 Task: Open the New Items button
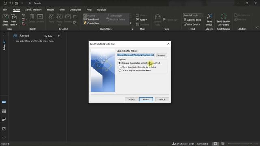coord(13,20)
